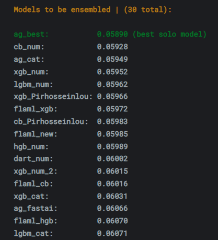Click the 'Models to be ensembled' heading

pyautogui.click(x=62, y=9)
